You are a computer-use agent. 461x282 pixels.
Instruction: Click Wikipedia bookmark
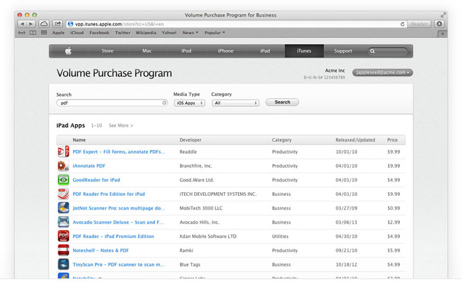click(146, 33)
